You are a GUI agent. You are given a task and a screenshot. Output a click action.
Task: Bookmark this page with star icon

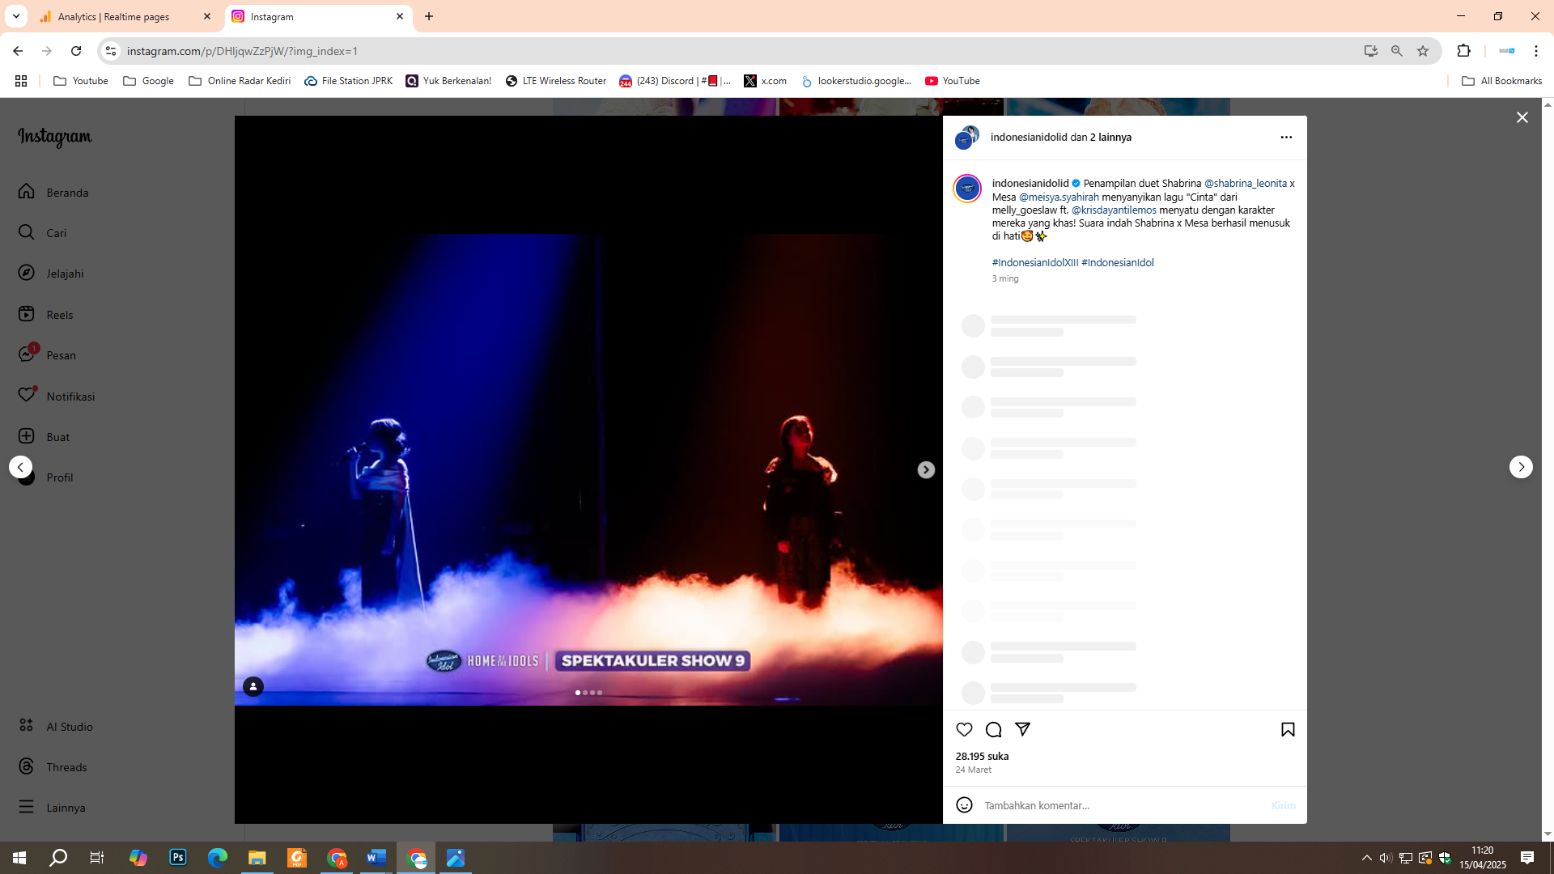point(1423,51)
